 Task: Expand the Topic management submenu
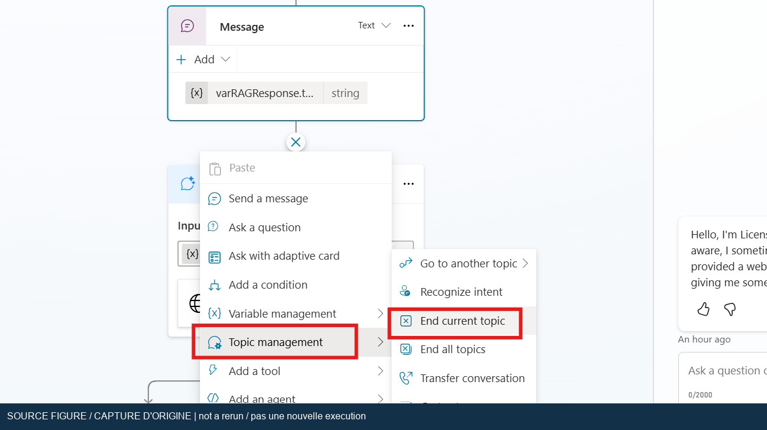[296, 342]
